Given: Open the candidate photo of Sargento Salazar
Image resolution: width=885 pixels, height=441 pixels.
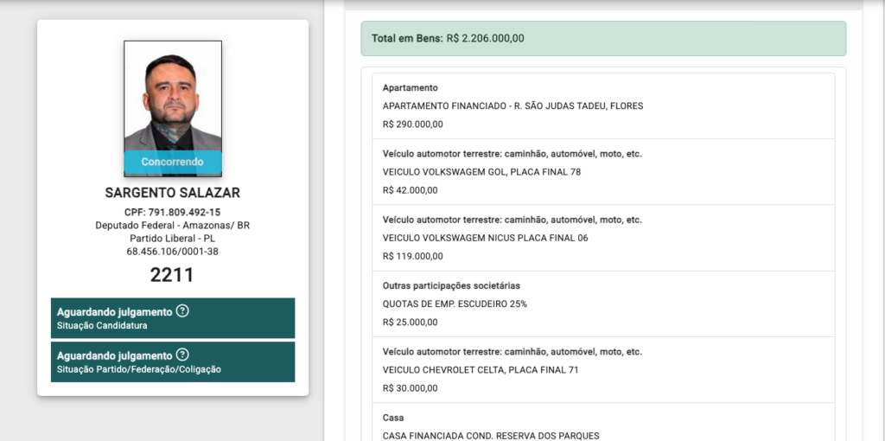Looking at the screenshot, I should 173,108.
